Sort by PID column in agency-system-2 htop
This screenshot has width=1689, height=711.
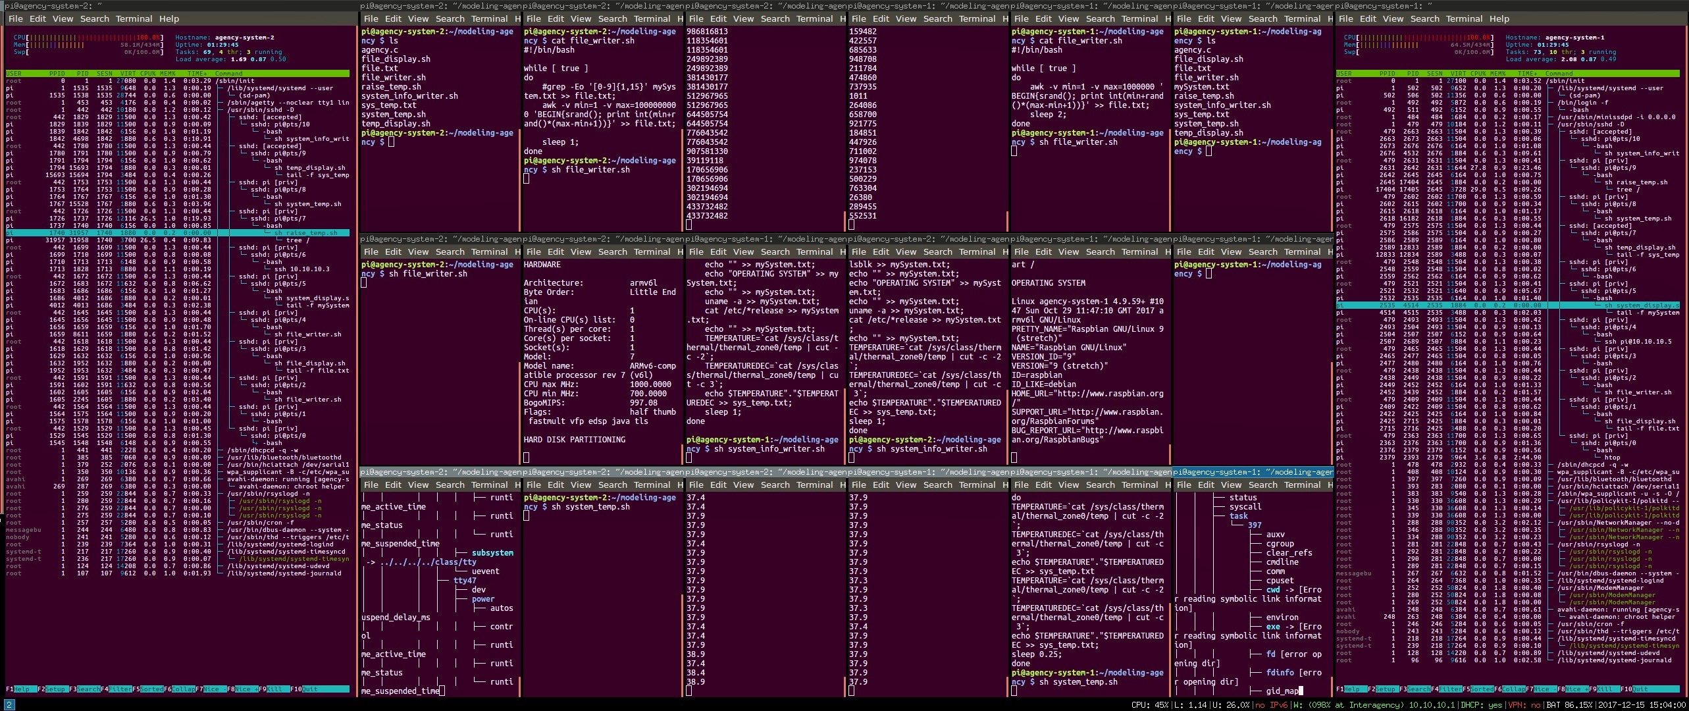coord(83,74)
